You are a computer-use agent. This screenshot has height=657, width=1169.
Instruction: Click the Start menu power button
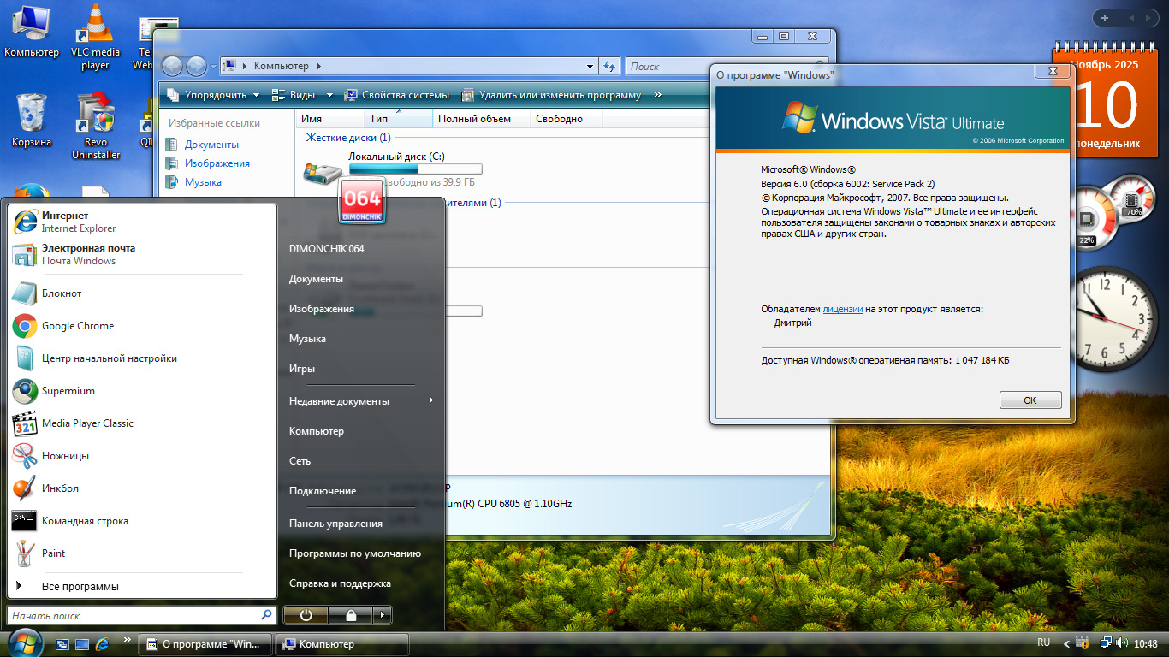(306, 614)
